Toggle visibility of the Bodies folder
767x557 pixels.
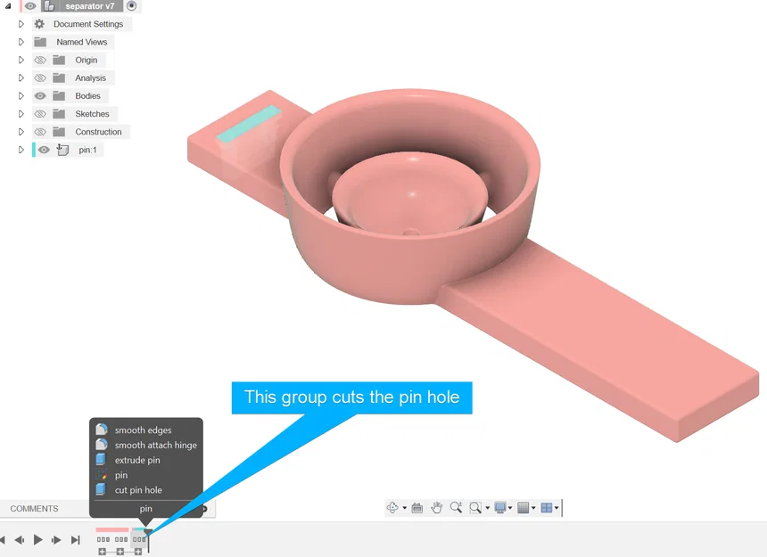pyautogui.click(x=40, y=95)
